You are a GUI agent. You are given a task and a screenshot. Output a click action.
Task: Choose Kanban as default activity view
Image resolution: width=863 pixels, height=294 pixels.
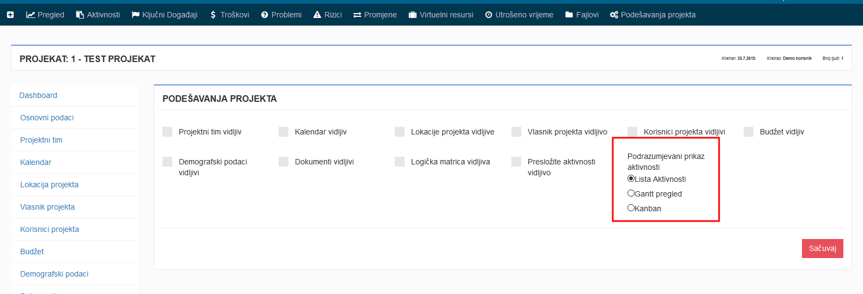click(631, 208)
